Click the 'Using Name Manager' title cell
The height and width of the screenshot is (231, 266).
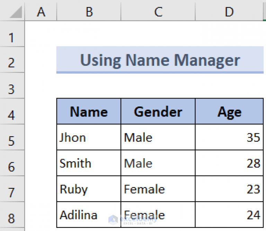(x=160, y=60)
